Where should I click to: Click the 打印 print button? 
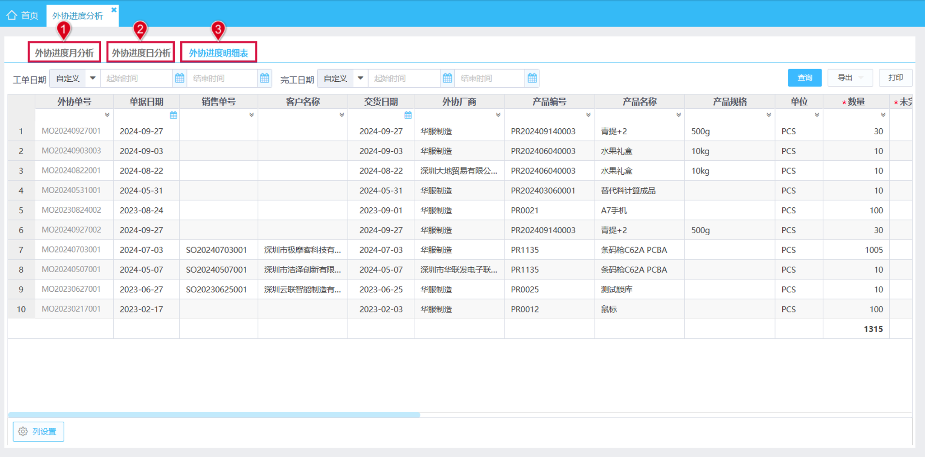896,78
